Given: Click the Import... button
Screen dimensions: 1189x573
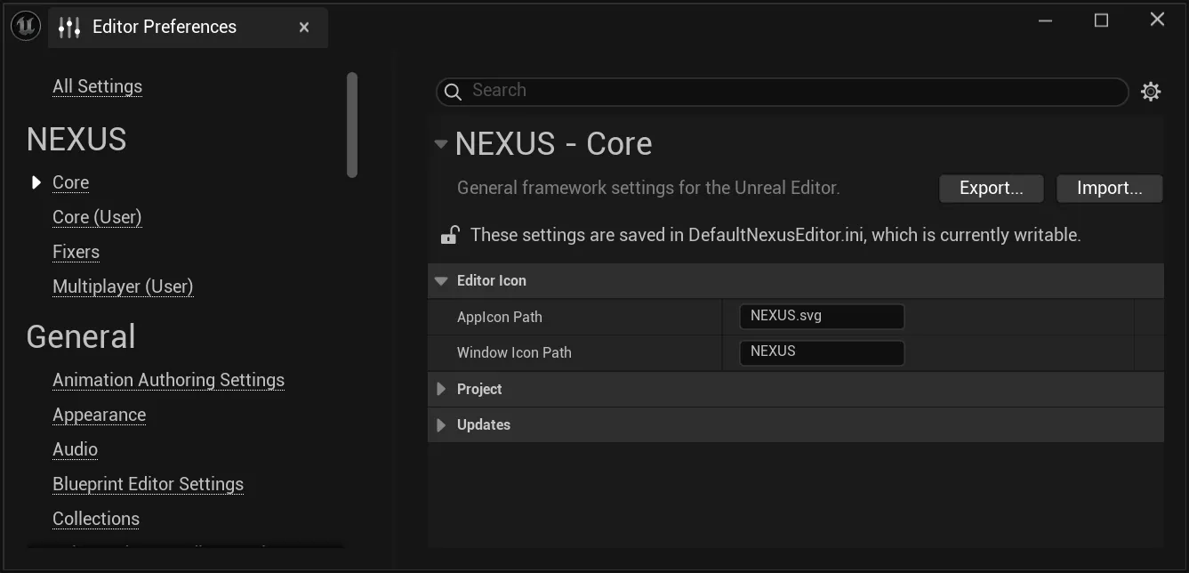Looking at the screenshot, I should pos(1109,188).
